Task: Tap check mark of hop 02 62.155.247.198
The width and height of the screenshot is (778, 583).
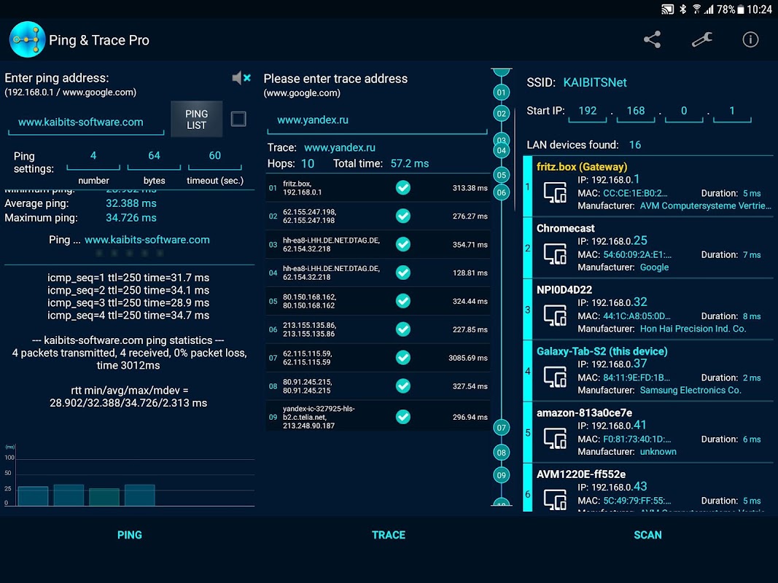Action: pos(403,216)
